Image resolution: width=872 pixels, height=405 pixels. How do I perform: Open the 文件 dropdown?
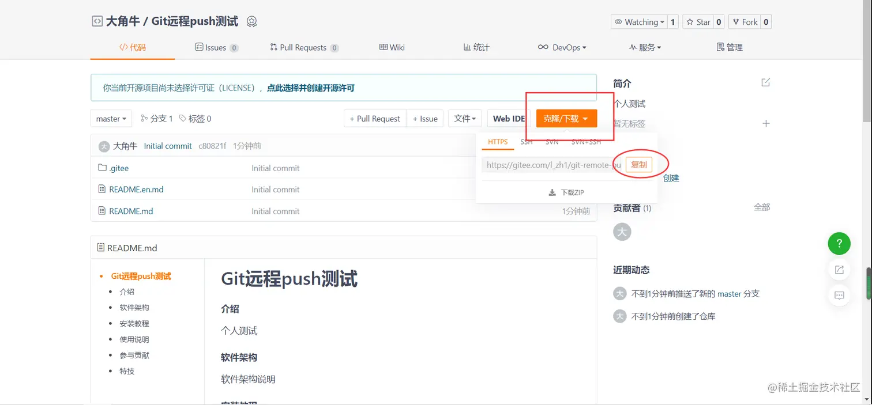point(465,119)
